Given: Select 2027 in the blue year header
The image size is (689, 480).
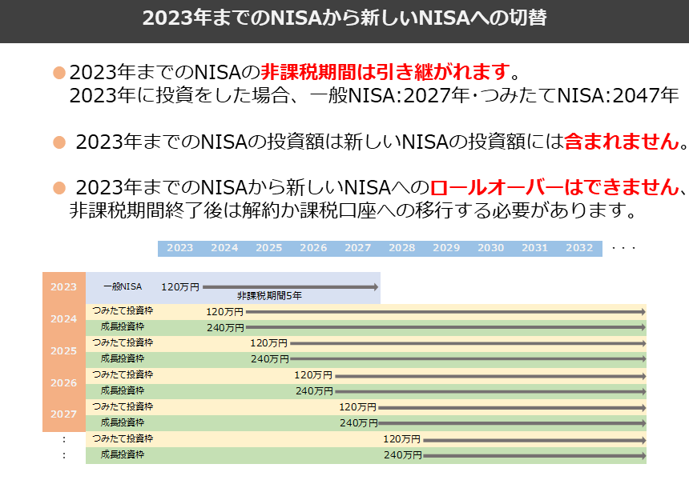Looking at the screenshot, I should (x=358, y=248).
